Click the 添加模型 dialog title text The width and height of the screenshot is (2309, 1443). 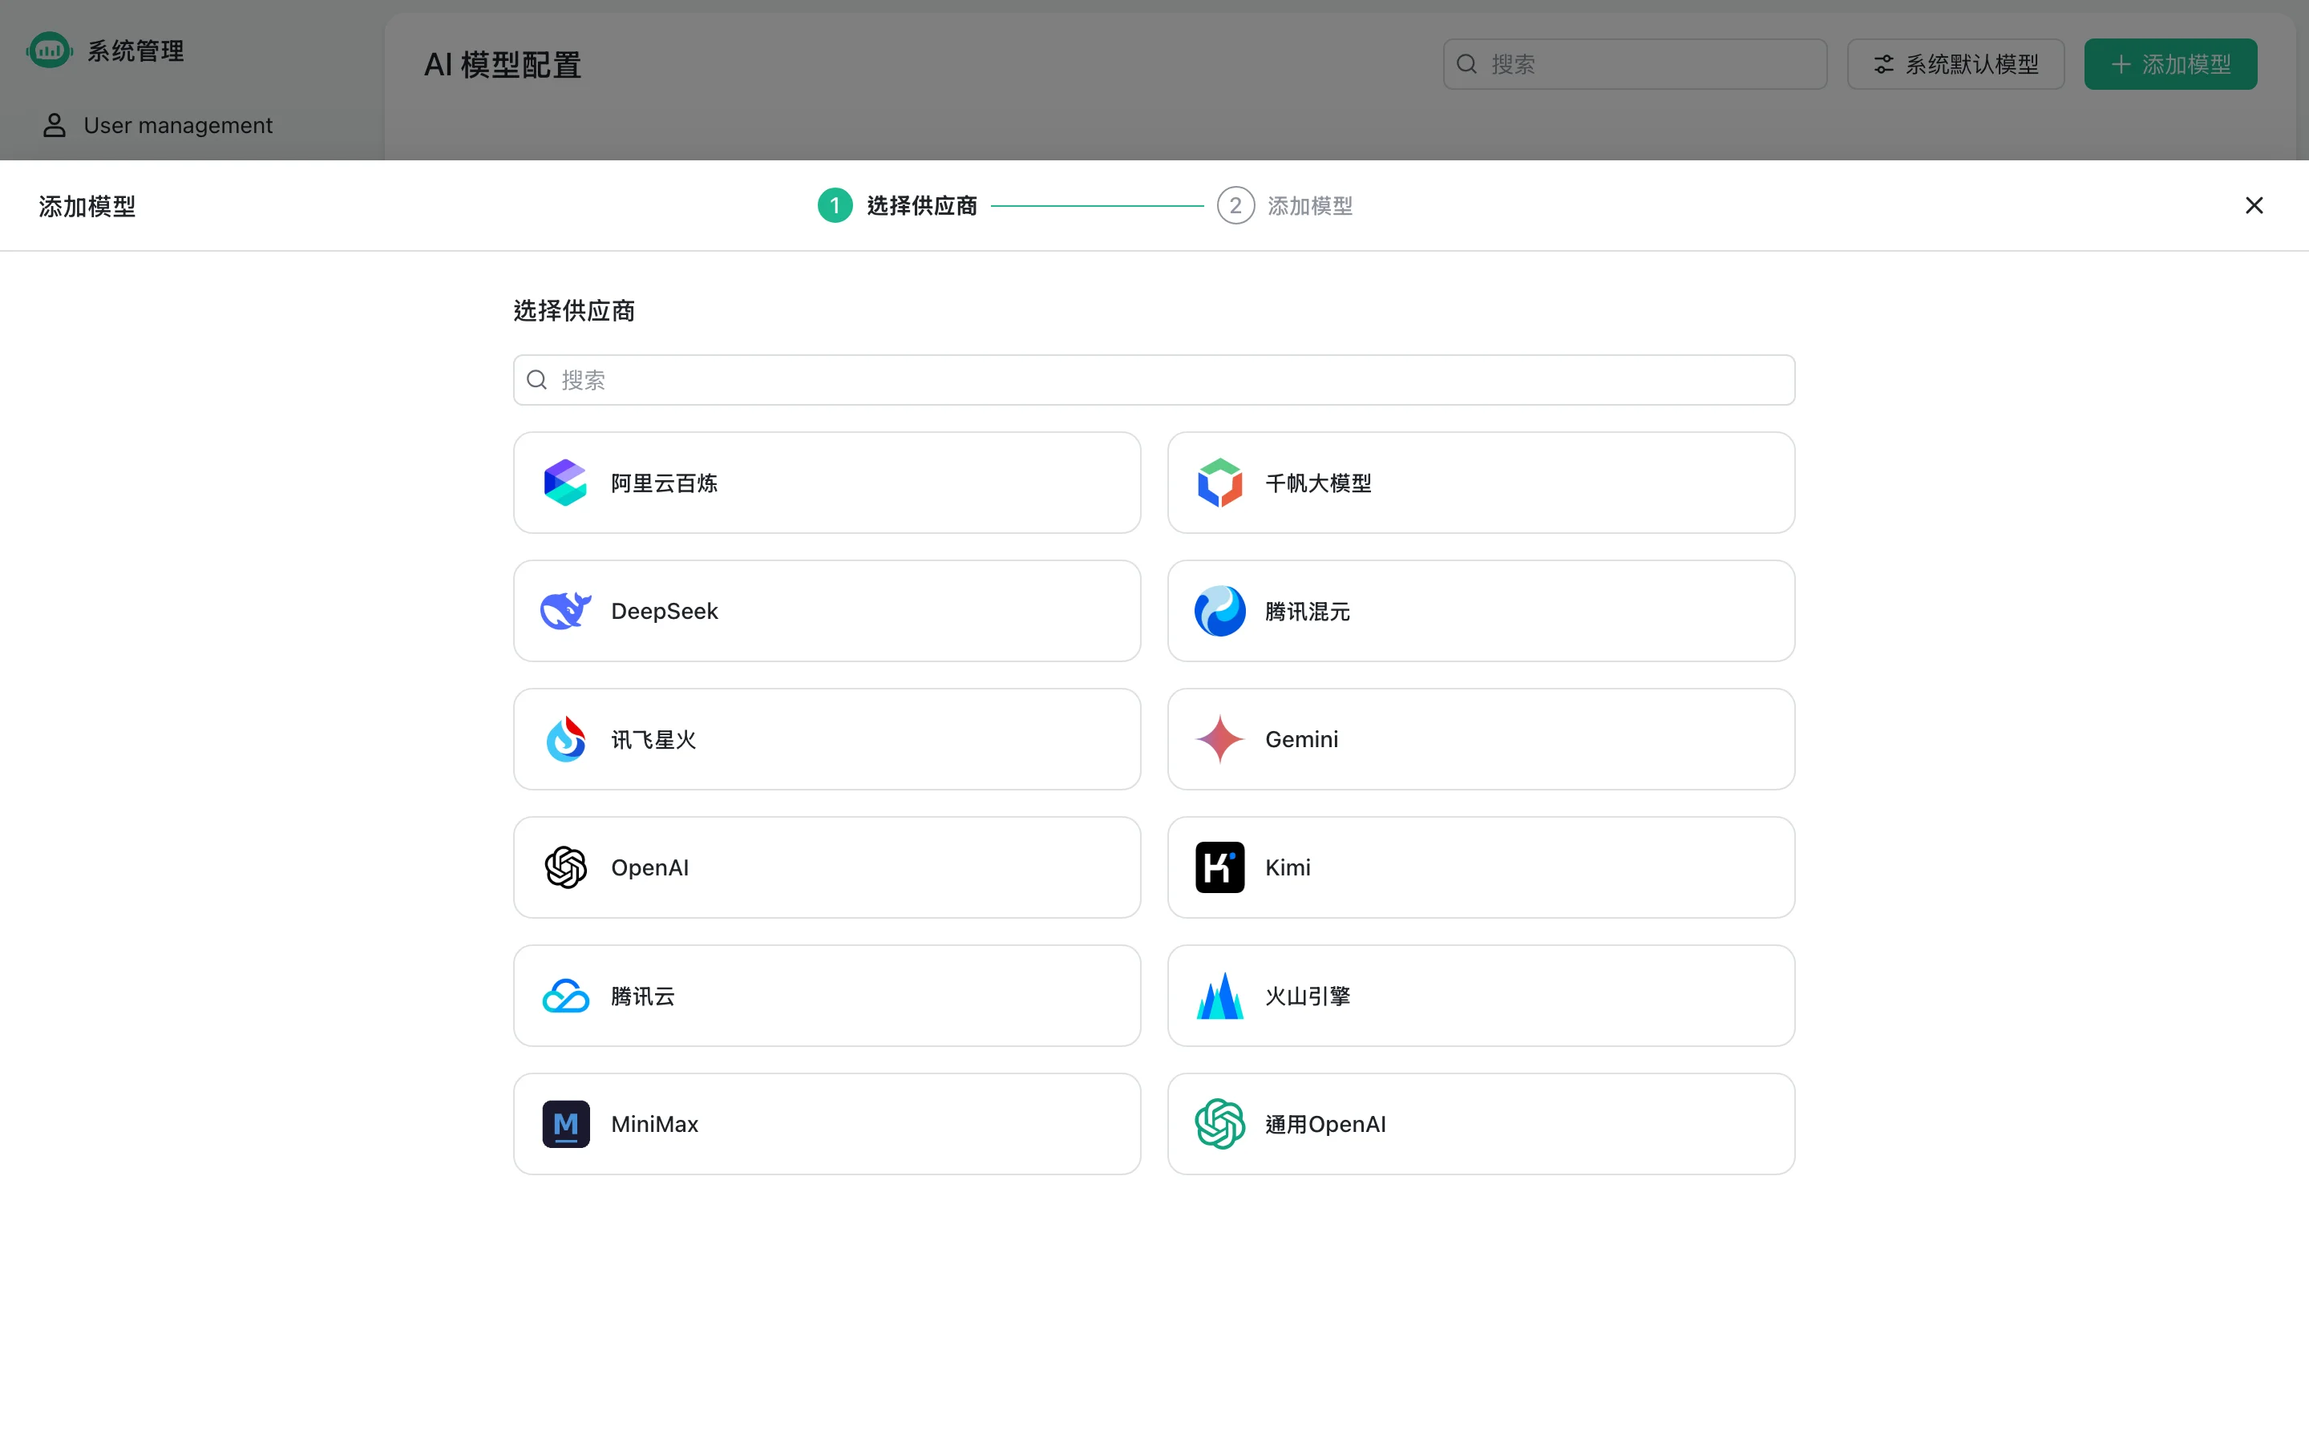[87, 206]
